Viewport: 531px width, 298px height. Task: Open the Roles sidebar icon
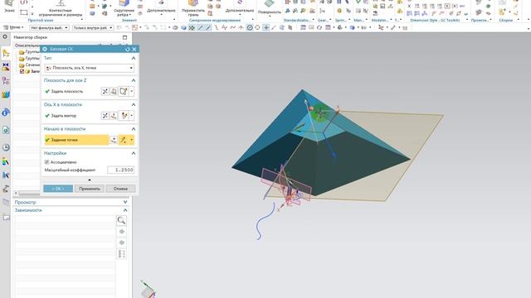click(x=6, y=190)
